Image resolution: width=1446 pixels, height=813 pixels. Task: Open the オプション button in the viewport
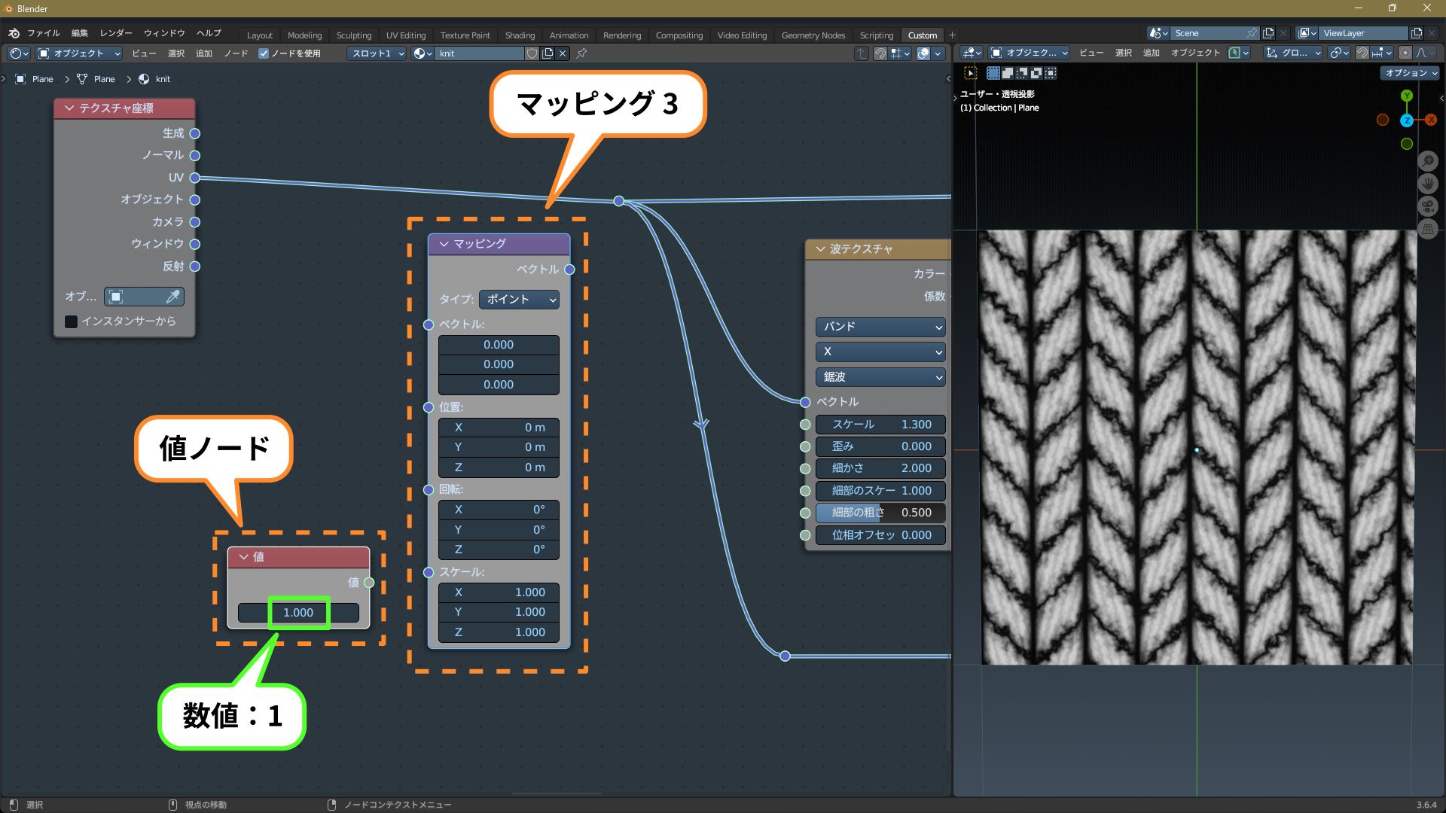[1409, 73]
